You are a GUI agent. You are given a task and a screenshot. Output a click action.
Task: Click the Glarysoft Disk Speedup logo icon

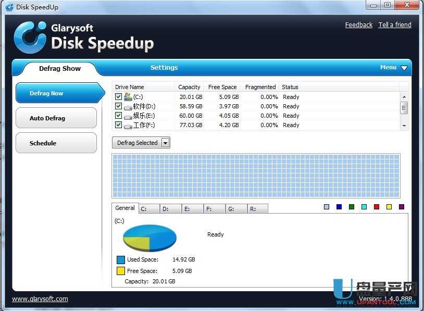coord(30,37)
